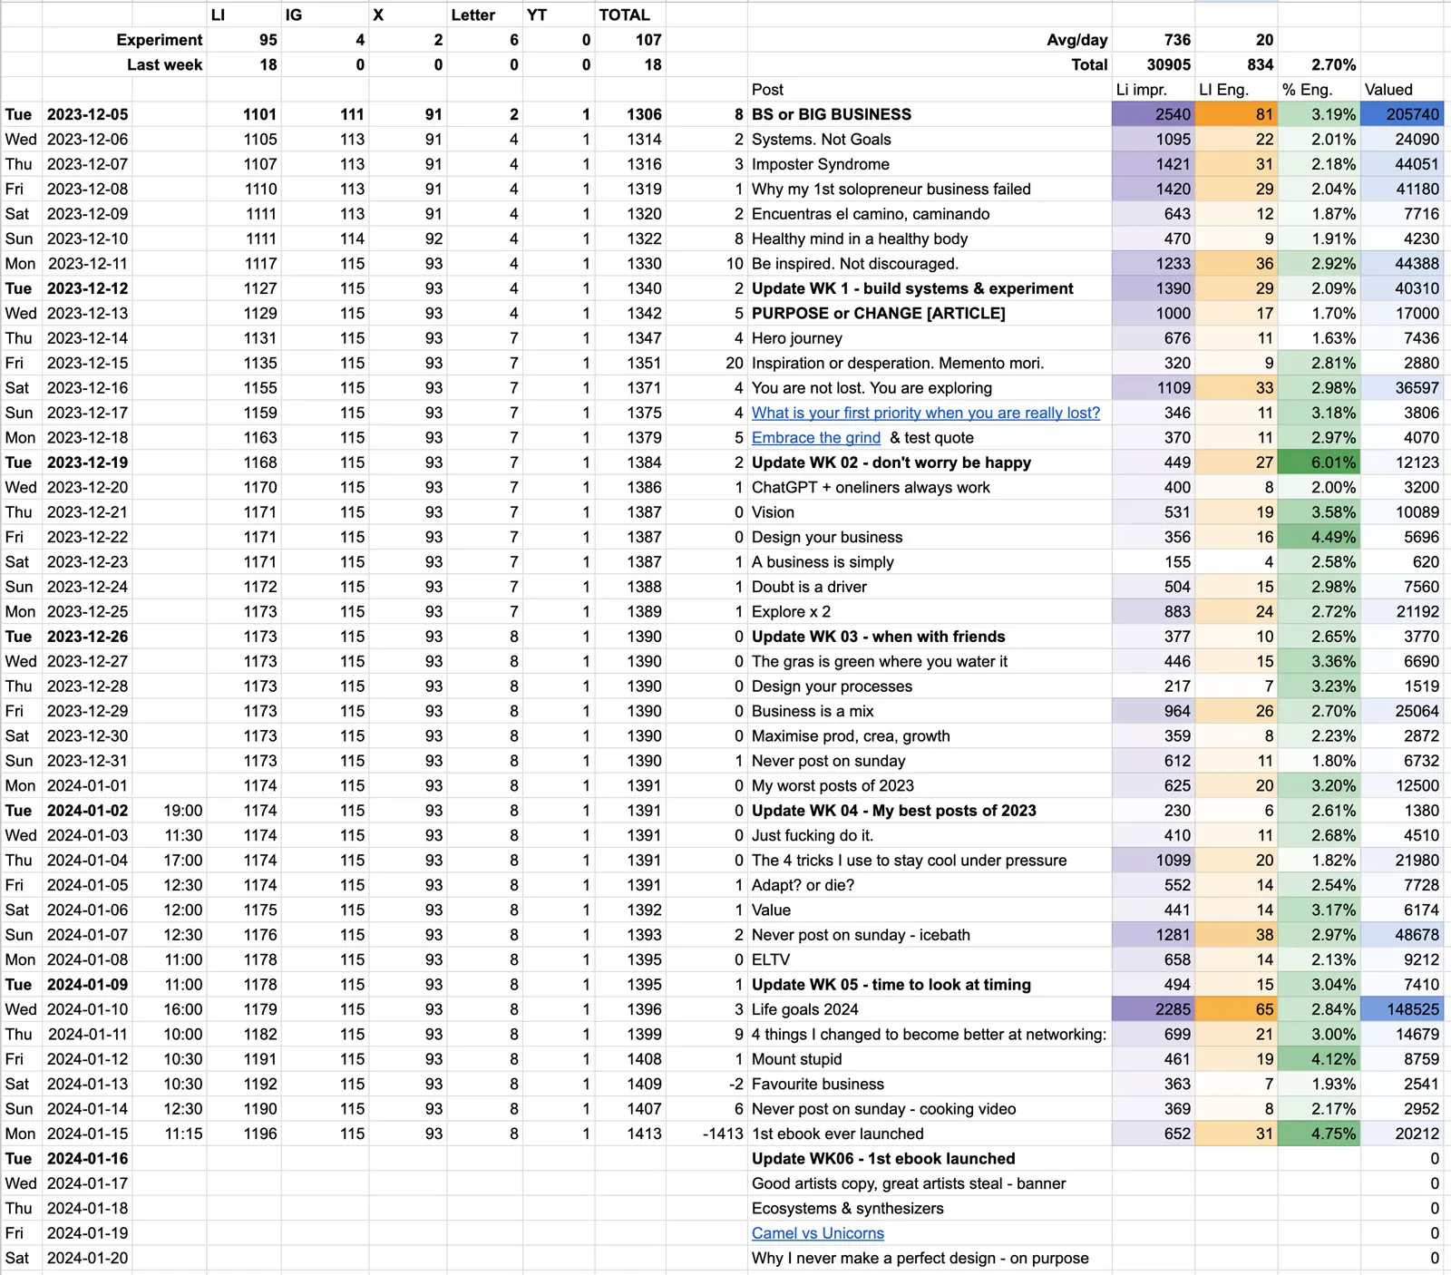This screenshot has height=1275, width=1451.
Task: Click the Avg/day label cell
Action: pyautogui.click(x=930, y=40)
